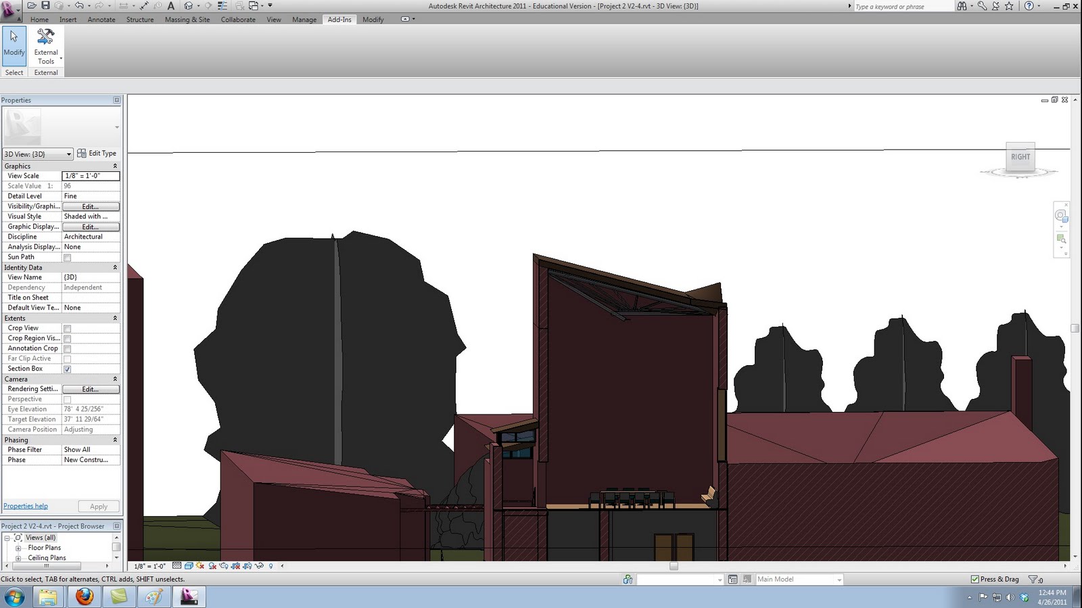Click the Communication Center satellite icon

point(995,6)
